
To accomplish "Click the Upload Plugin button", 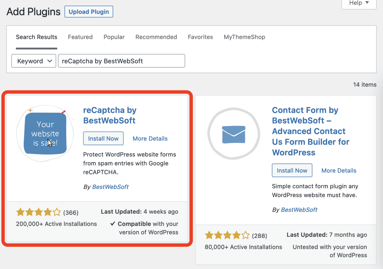I will tap(89, 11).
